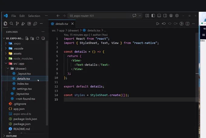Go to previous change icon in editor toolbar

point(164,24)
